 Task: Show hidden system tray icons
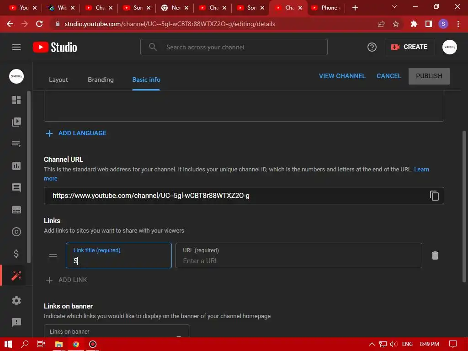click(372, 344)
